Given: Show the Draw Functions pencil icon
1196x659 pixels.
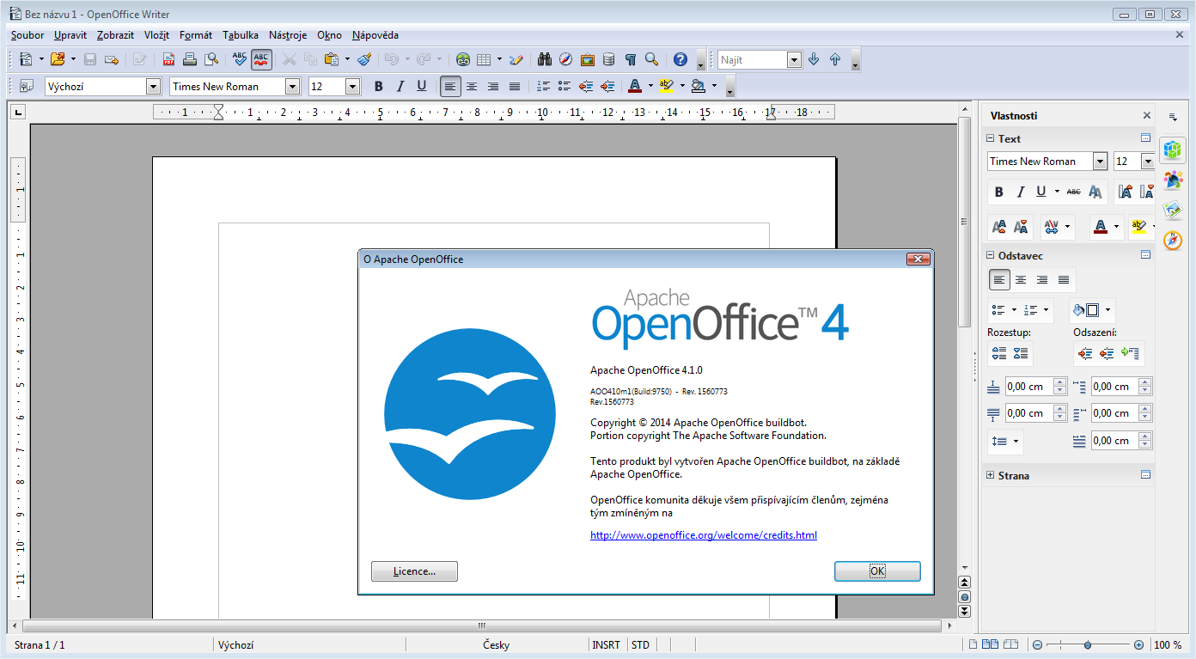Looking at the screenshot, I should click(516, 59).
